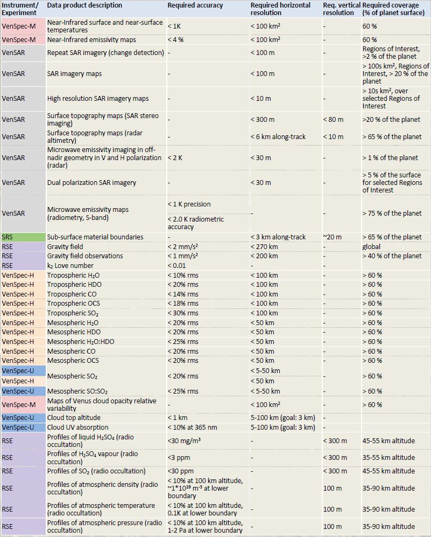Viewport: 431px width, 537px height.
Task: Click the "< 6 km along-track" resolution
Action: tap(278, 136)
